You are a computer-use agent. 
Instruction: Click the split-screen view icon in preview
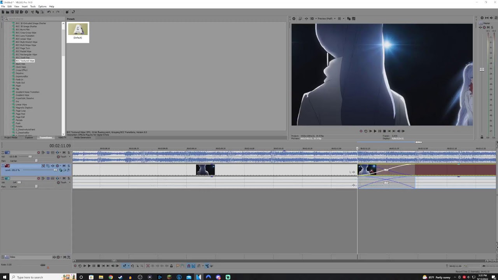[312, 19]
